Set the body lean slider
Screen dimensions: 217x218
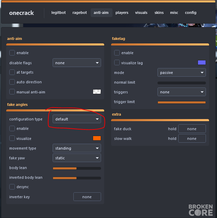77,168
